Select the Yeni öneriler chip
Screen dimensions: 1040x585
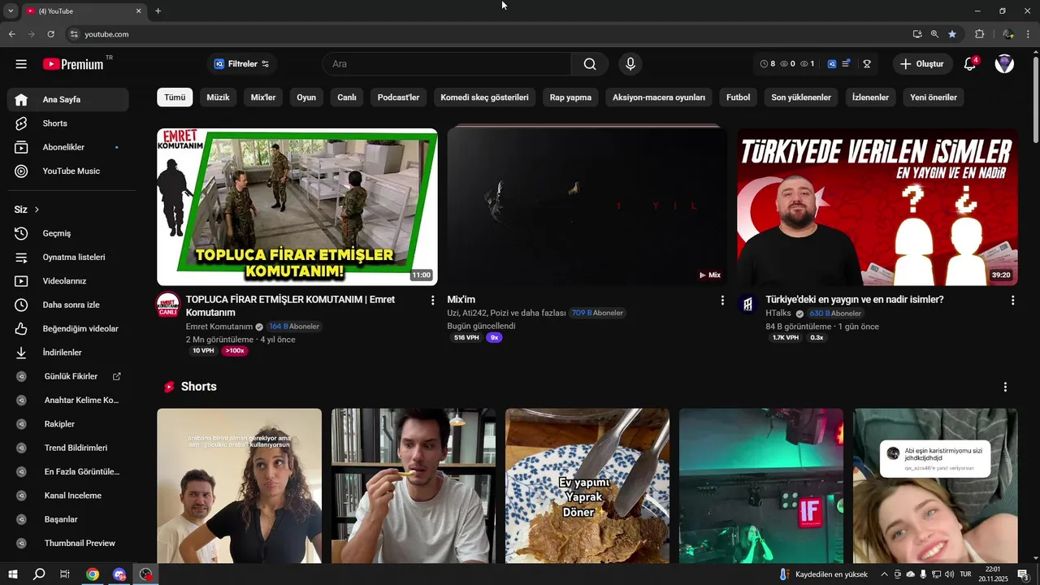(933, 97)
